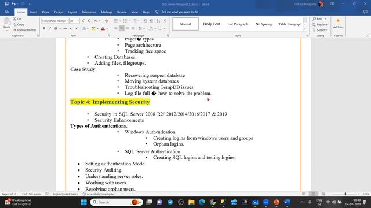
Task: Open the font name dropdown Times New Roman
Action: tap(67, 21)
